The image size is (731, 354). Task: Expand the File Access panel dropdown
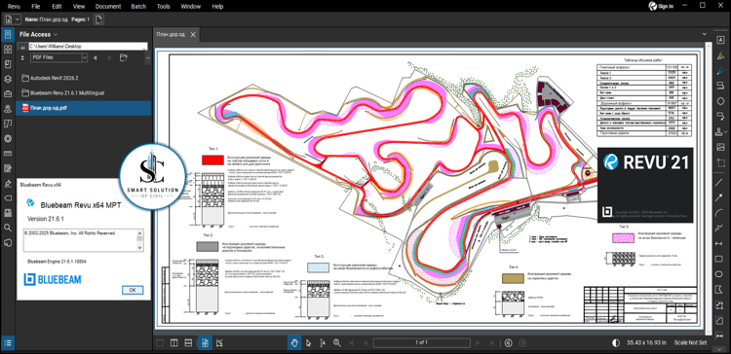click(x=56, y=34)
